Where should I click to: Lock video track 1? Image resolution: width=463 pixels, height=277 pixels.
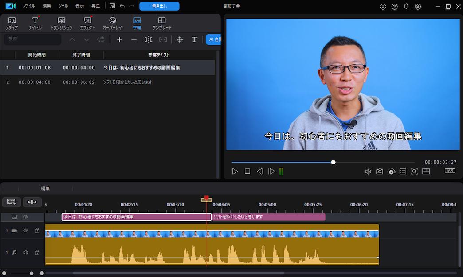38,230
